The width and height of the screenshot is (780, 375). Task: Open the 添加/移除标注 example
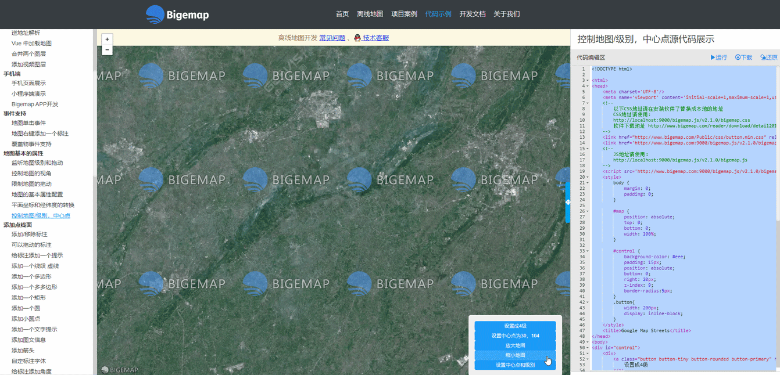(x=30, y=235)
